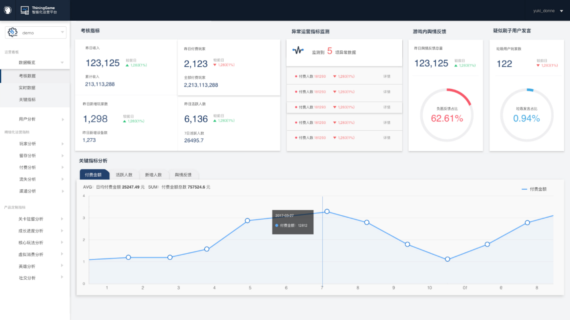Click the 全部付费玩家 value 2,213,113,288
Viewport: 570px width, 320px height.
click(x=201, y=85)
